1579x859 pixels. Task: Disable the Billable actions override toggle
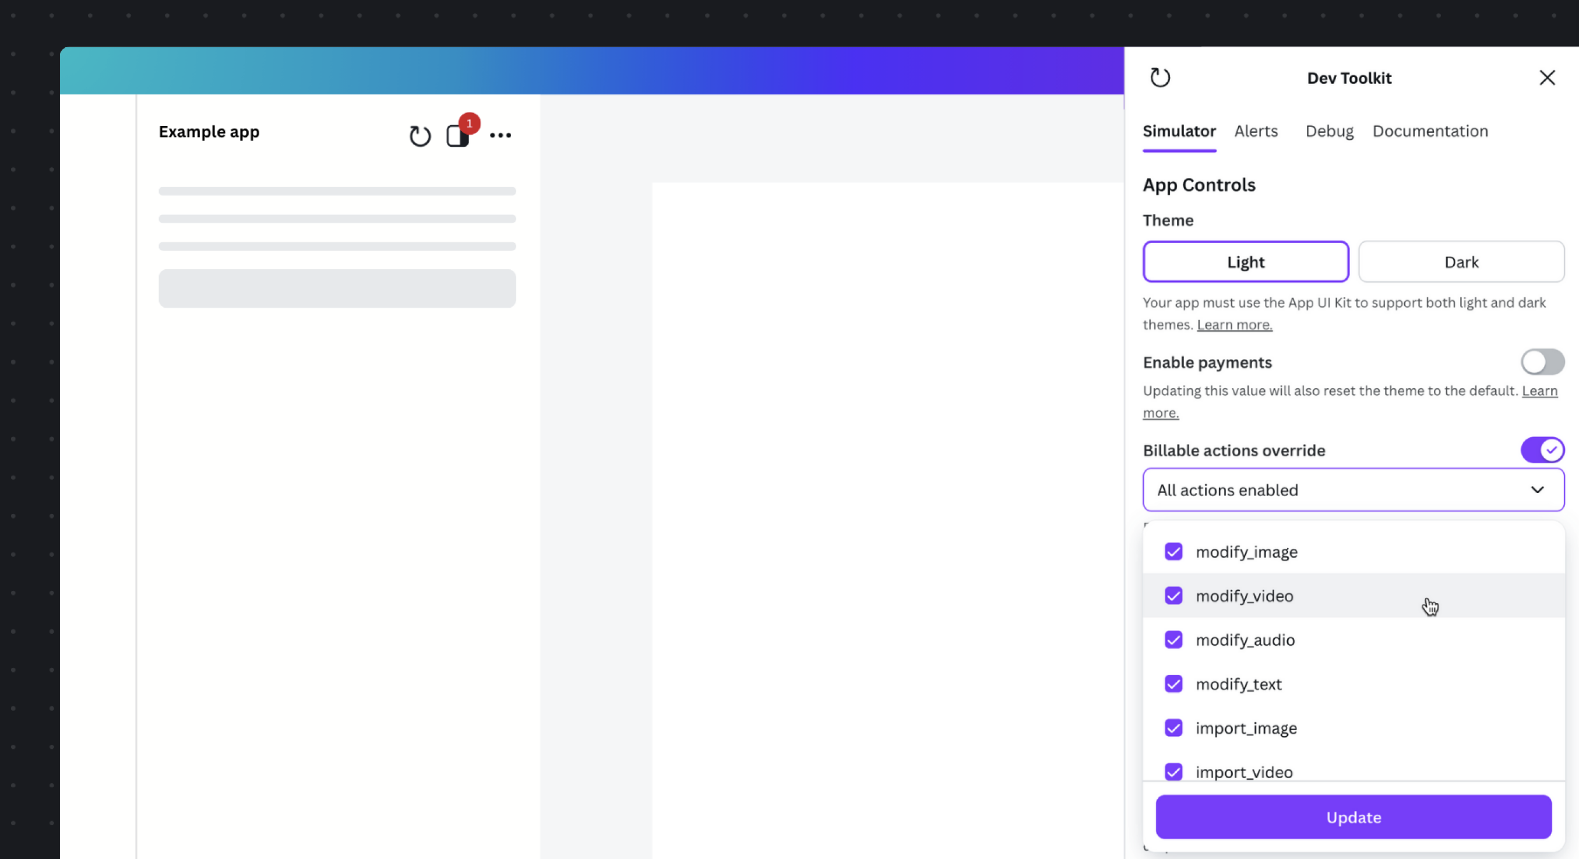click(1542, 450)
